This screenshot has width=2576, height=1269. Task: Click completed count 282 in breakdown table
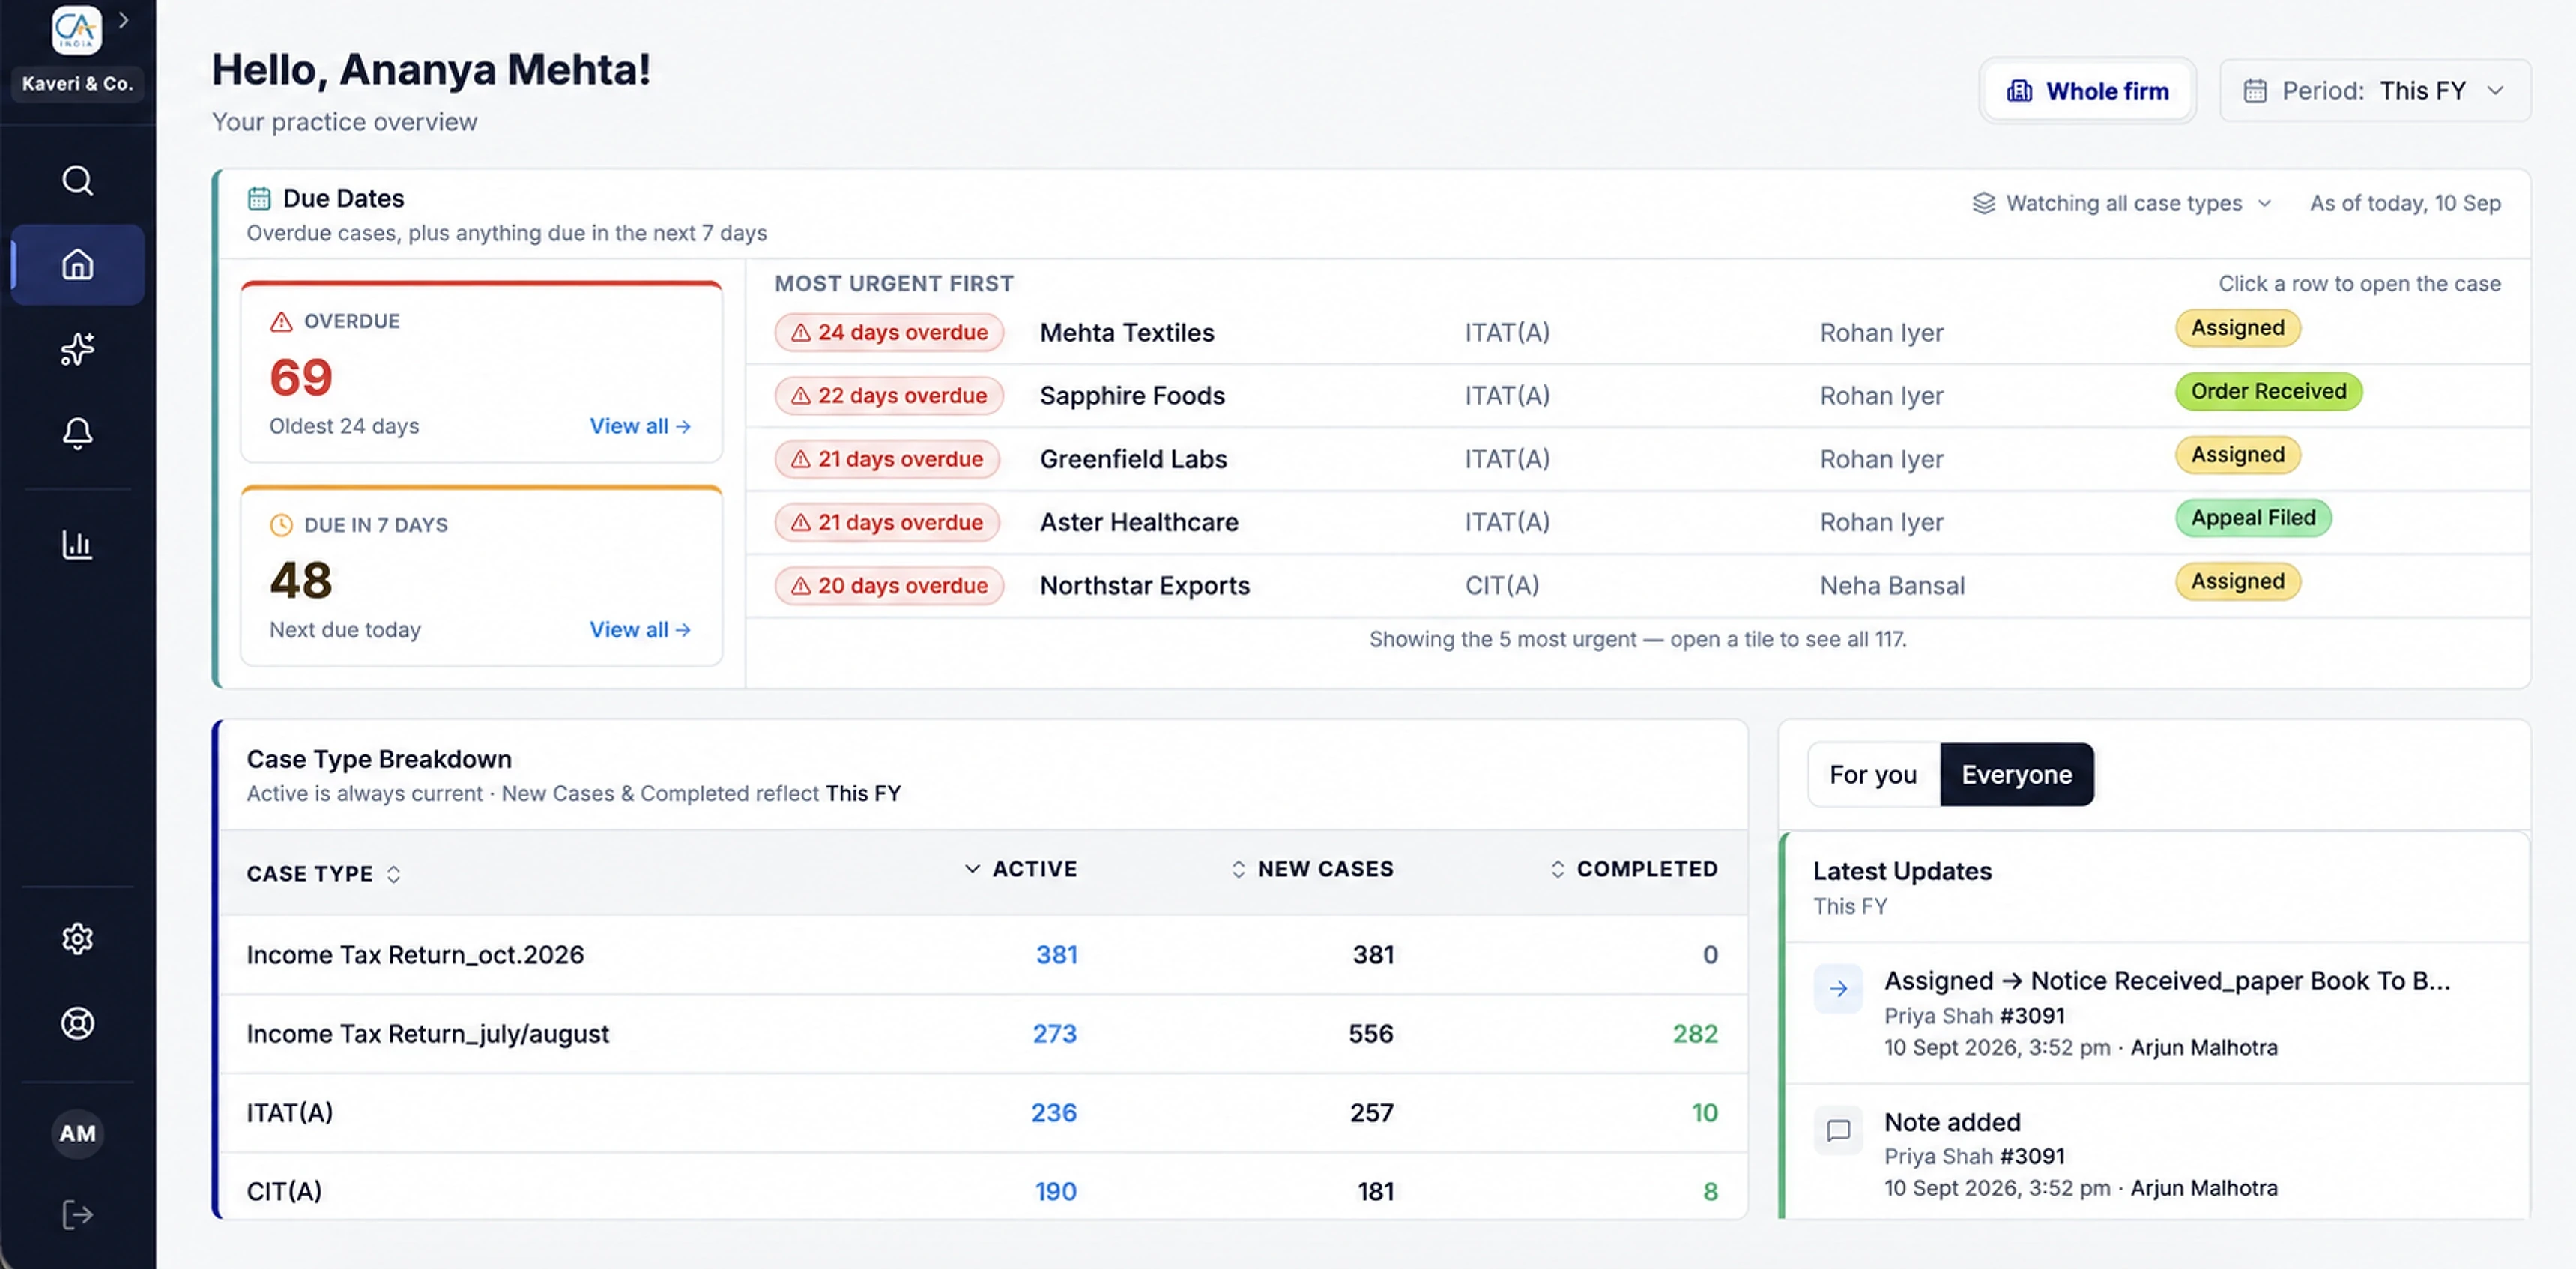1695,1033
